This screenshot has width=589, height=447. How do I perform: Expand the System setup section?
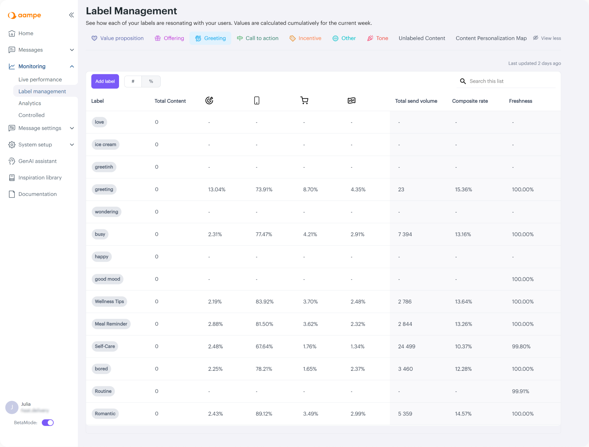(72, 145)
